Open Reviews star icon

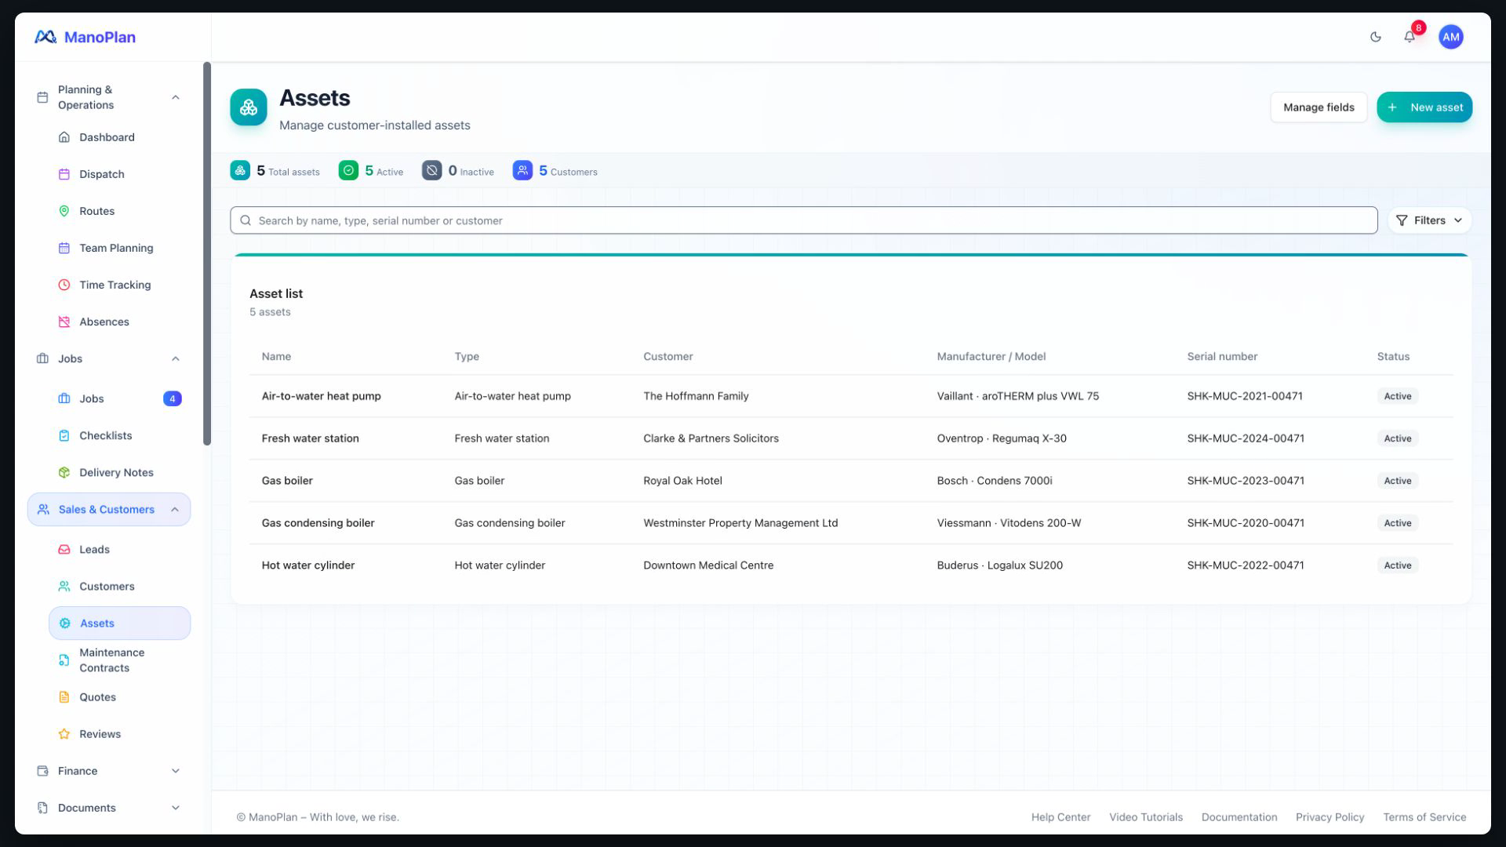pyautogui.click(x=64, y=734)
